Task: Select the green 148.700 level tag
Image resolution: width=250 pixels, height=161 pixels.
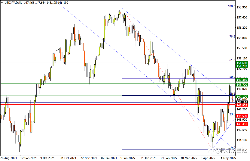Action: pyautogui.click(x=242, y=85)
